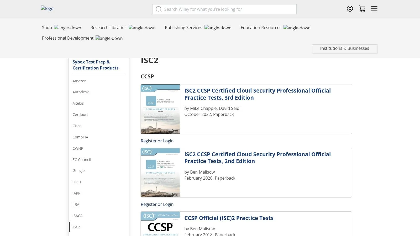420x236 pixels.
Task: Open the hamburger menu
Action: [374, 9]
